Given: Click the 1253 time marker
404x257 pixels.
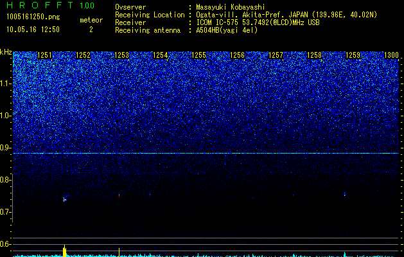Looking at the screenshot, I should (121, 55).
